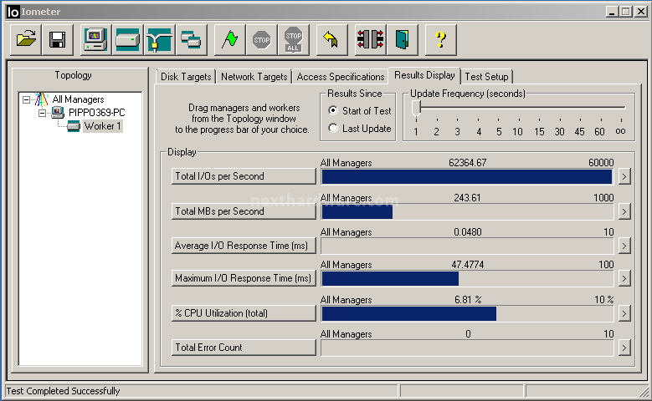Add a new disk worker
The height and width of the screenshot is (401, 652).
click(127, 40)
